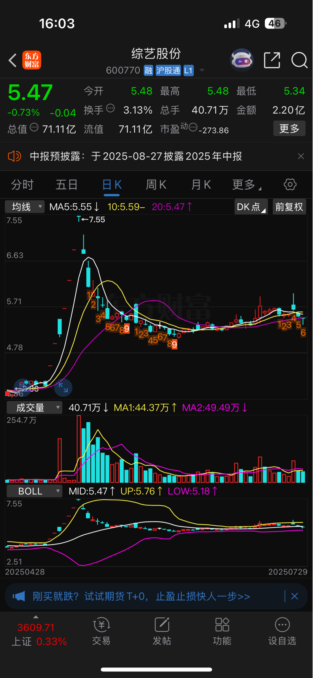Tap the 10:5.59 moving average value

click(126, 207)
